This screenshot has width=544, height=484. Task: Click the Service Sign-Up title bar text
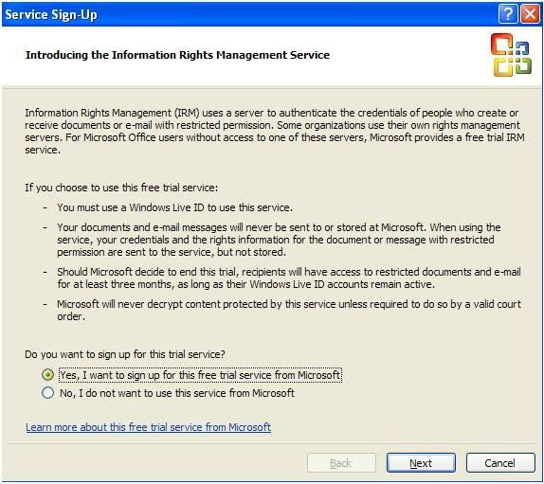click(51, 14)
